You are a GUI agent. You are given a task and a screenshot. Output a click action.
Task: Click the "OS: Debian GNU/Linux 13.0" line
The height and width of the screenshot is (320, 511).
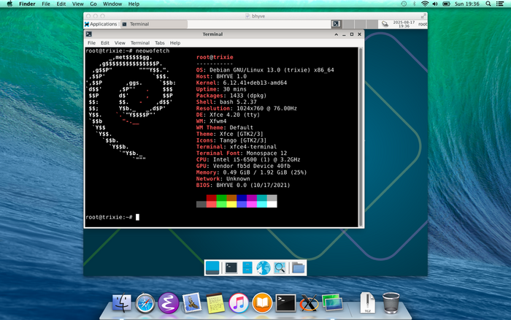pyautogui.click(x=265, y=70)
